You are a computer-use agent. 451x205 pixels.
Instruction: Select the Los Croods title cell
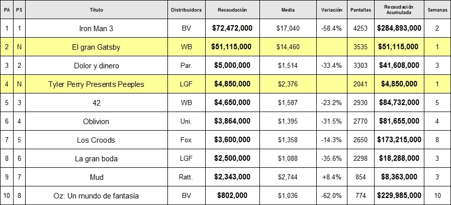(x=97, y=140)
